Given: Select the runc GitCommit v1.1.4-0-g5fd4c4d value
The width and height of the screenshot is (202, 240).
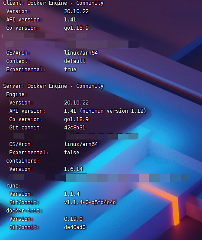Looking at the screenshot, I should (90, 202).
